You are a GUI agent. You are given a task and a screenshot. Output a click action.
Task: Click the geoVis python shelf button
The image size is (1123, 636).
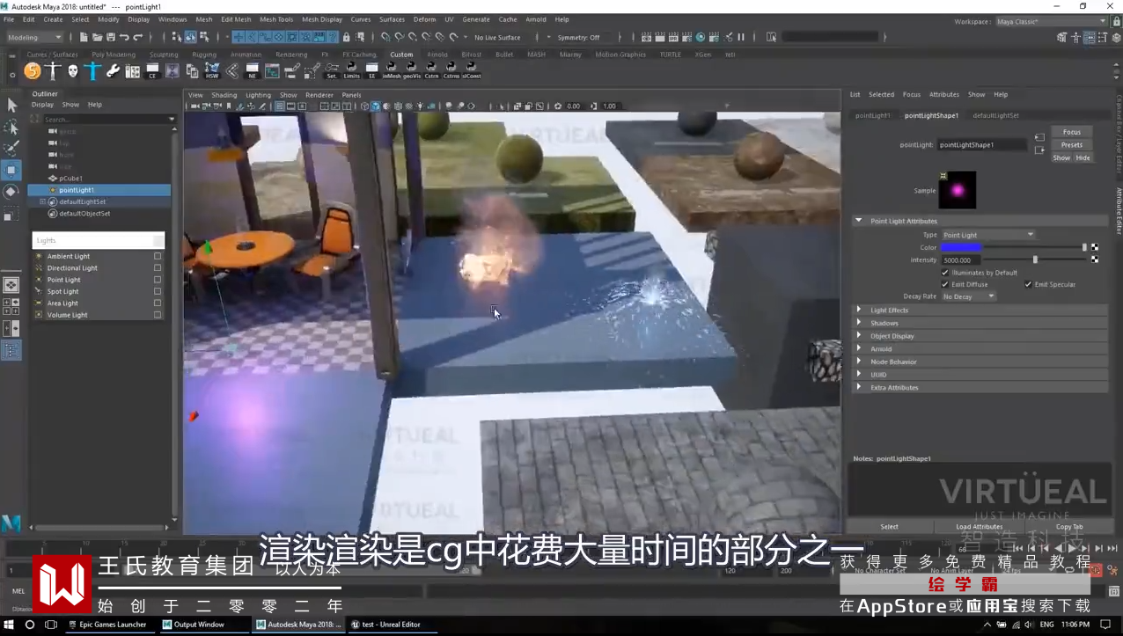click(x=412, y=71)
